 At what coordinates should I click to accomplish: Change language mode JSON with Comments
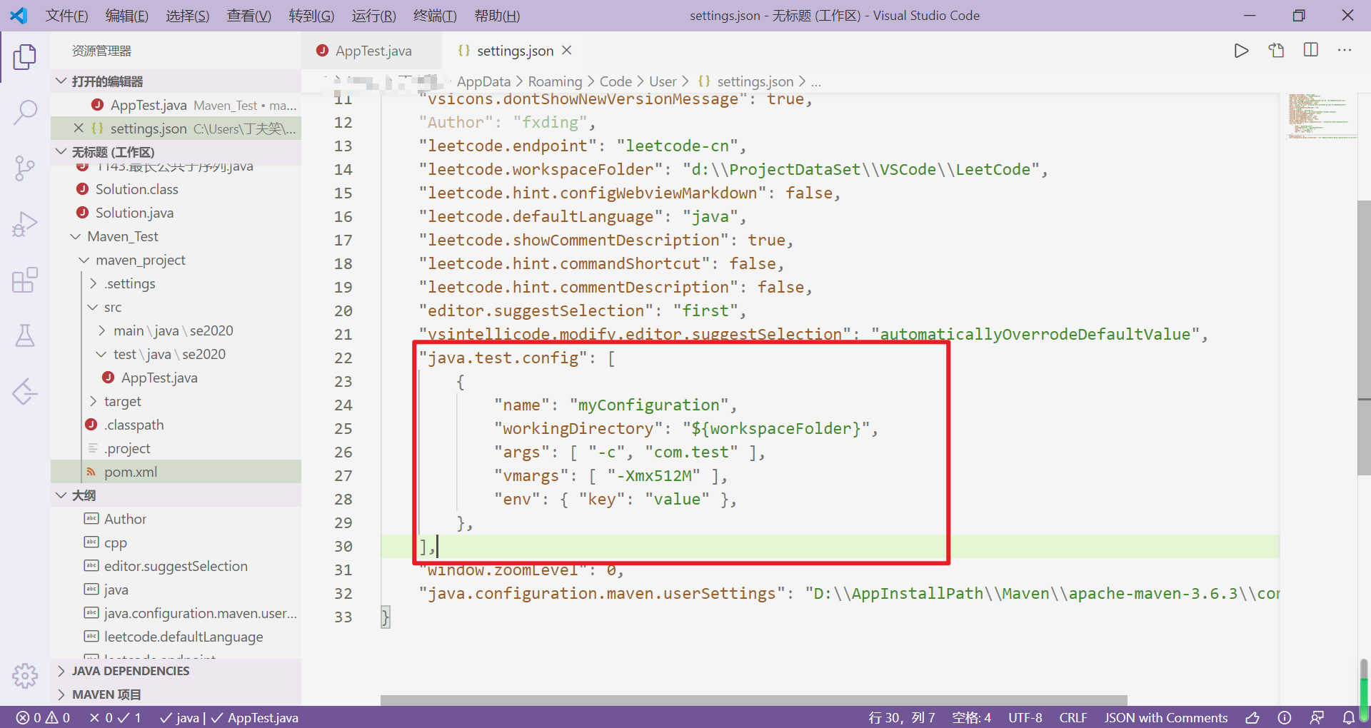pos(1165,717)
